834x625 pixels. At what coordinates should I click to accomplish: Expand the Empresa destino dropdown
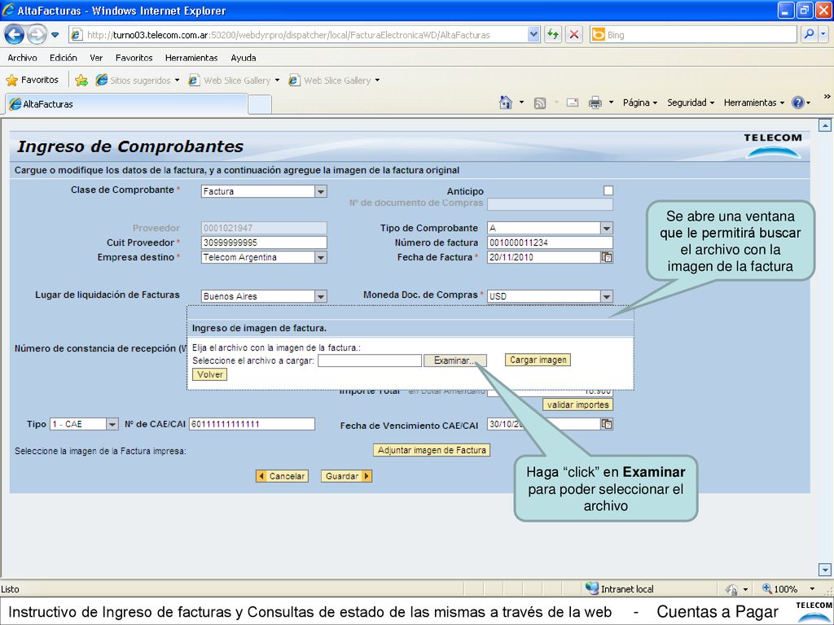point(321,257)
